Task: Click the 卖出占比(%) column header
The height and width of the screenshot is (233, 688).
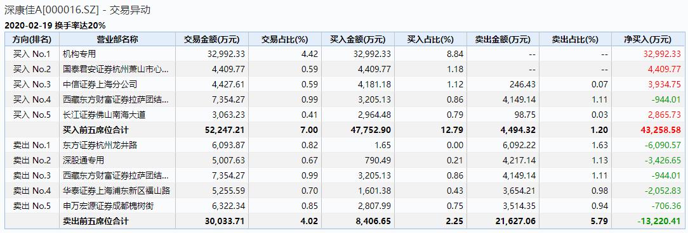Action: (575, 39)
